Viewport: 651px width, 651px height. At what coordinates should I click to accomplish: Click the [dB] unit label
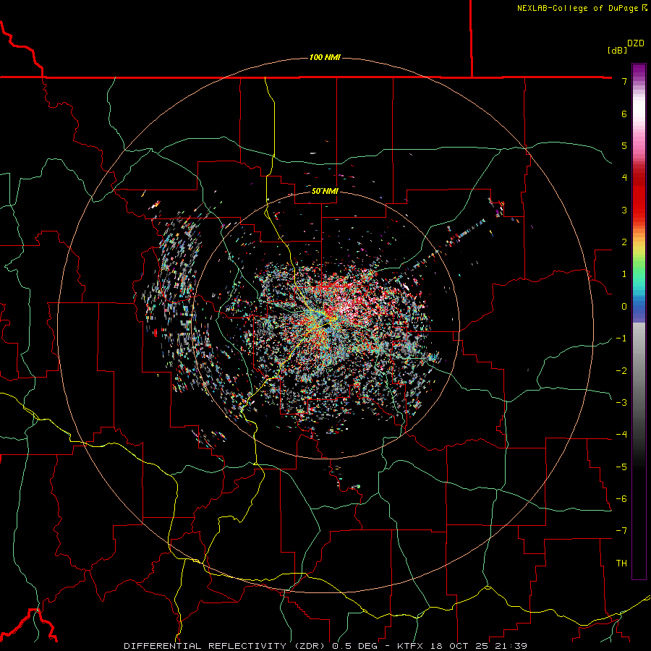coord(617,50)
